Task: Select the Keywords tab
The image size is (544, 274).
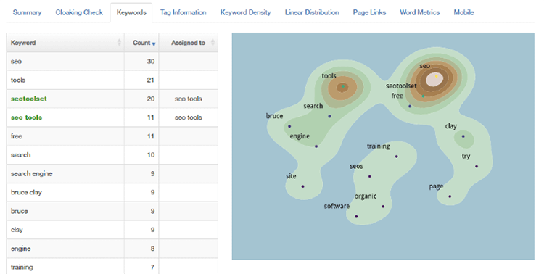Action: pyautogui.click(x=131, y=12)
